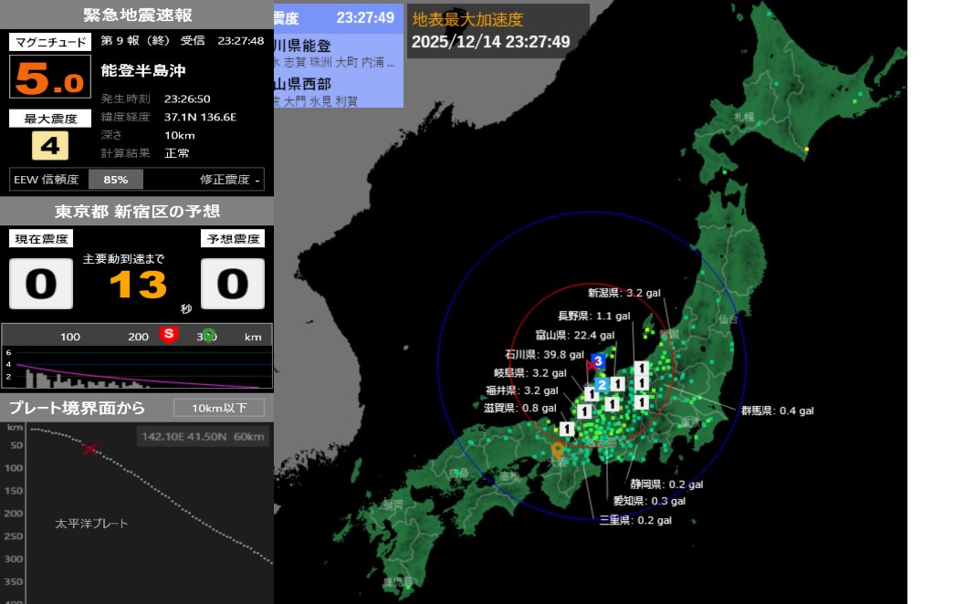
Task: Click the EEW 信頼度 85% confidence bar
Action: 117,179
